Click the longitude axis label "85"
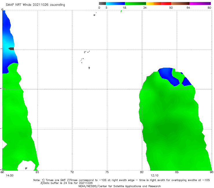 177,172
